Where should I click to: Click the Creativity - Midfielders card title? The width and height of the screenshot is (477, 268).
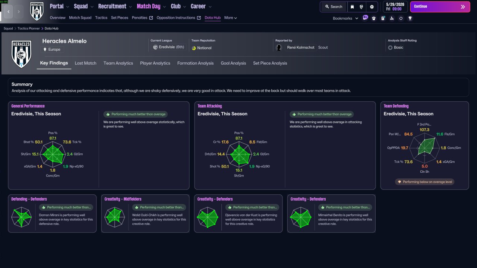[123, 199]
